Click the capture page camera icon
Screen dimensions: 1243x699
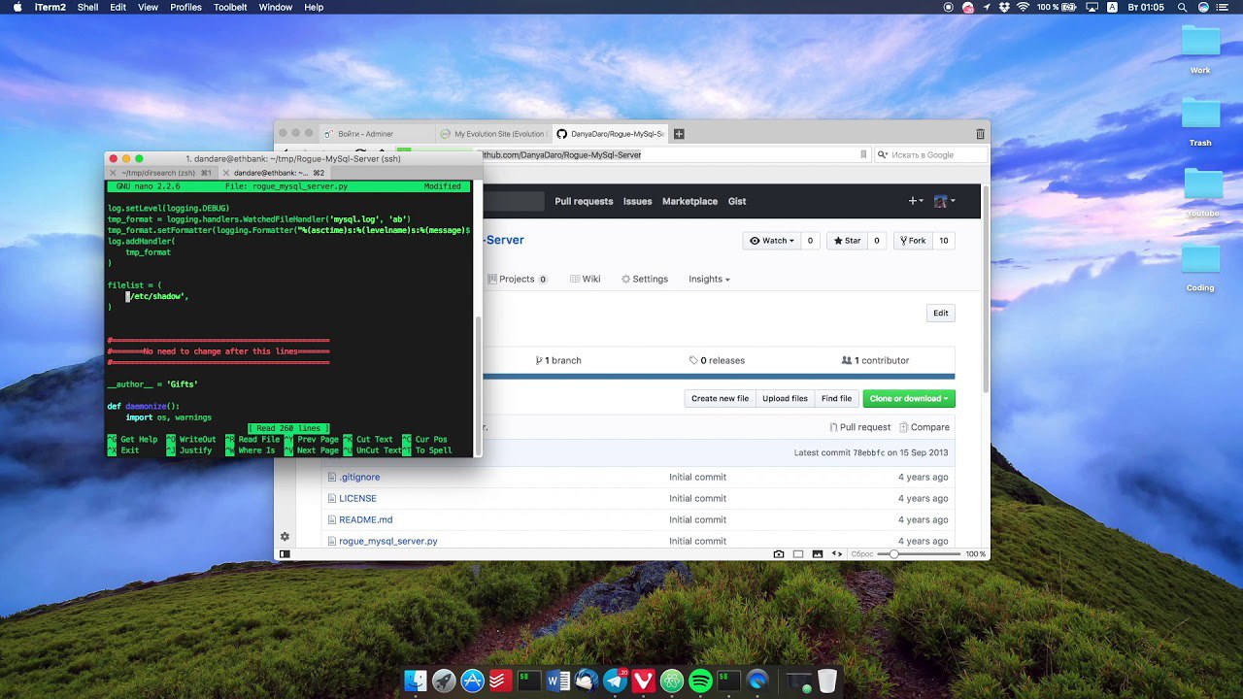click(779, 553)
